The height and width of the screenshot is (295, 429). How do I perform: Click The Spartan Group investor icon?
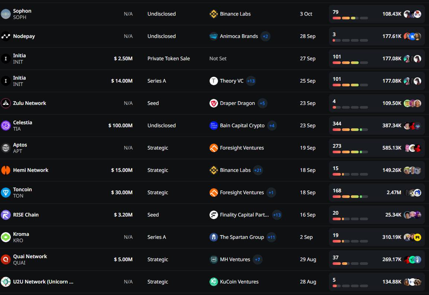214,237
